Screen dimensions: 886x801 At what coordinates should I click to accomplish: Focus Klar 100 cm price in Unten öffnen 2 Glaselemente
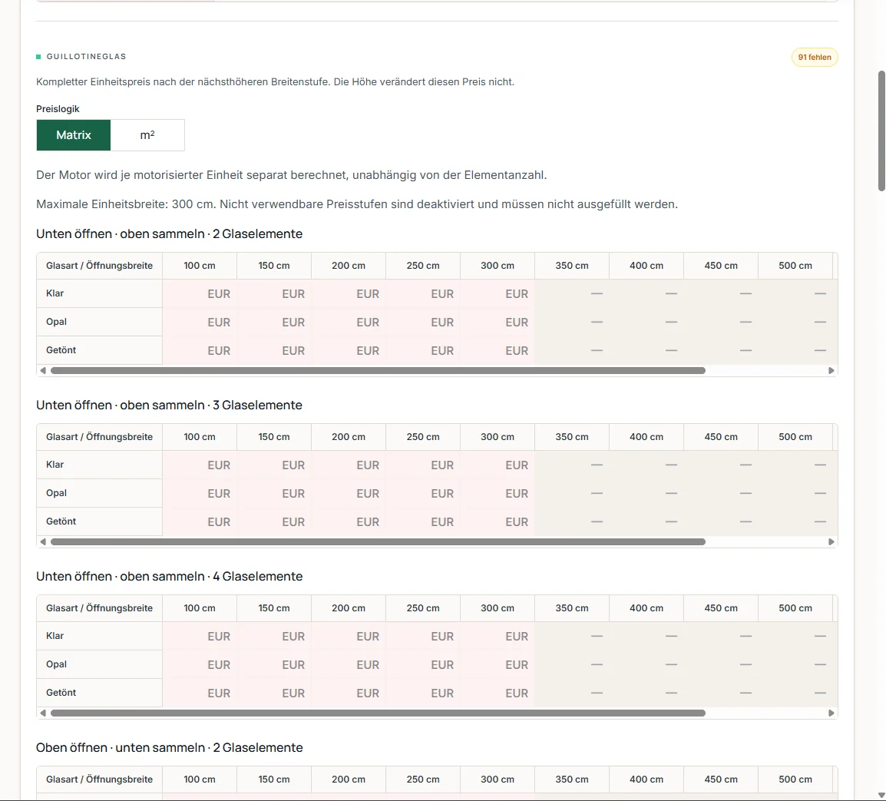pyautogui.click(x=200, y=294)
